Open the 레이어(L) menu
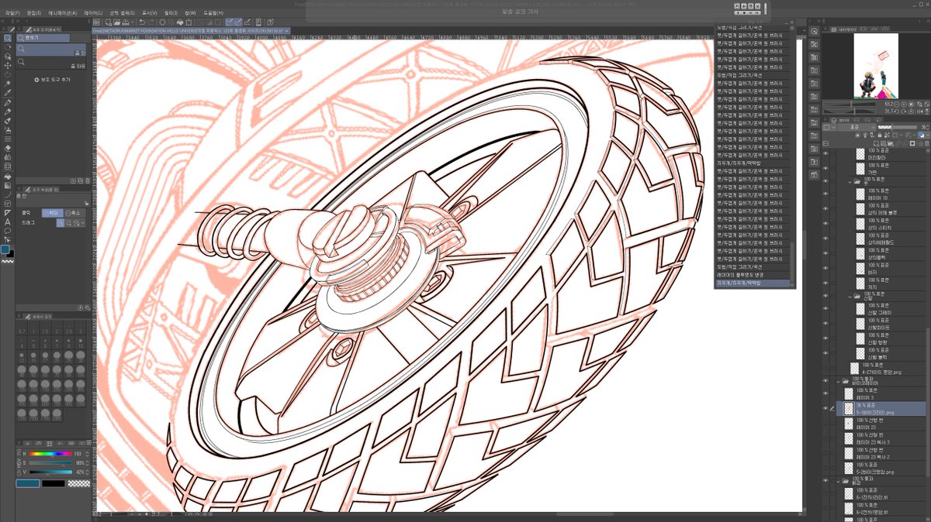 (x=92, y=13)
